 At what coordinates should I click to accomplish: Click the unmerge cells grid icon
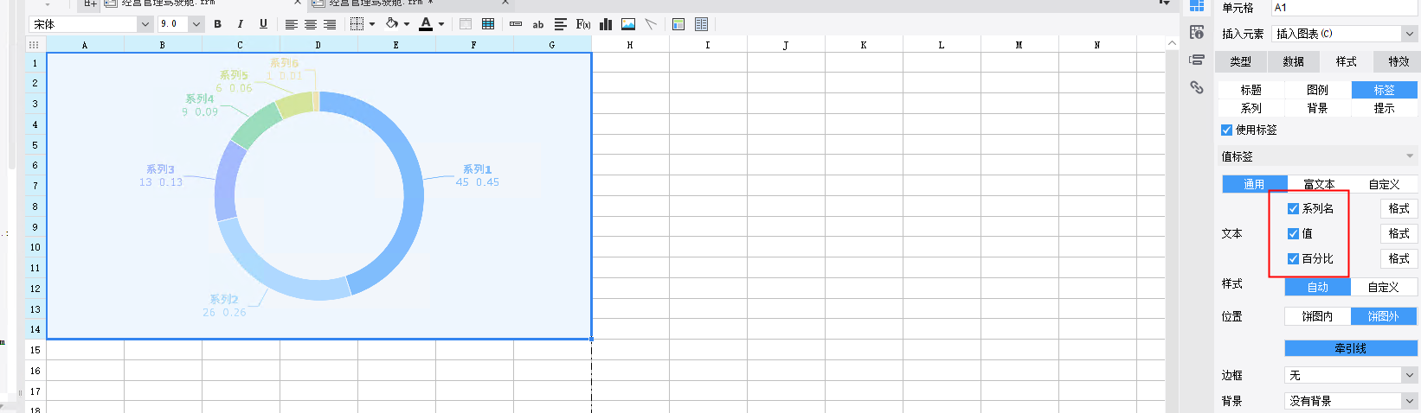click(488, 24)
